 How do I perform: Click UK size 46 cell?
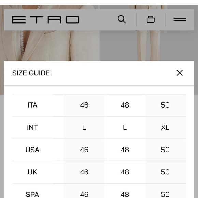(x=84, y=172)
